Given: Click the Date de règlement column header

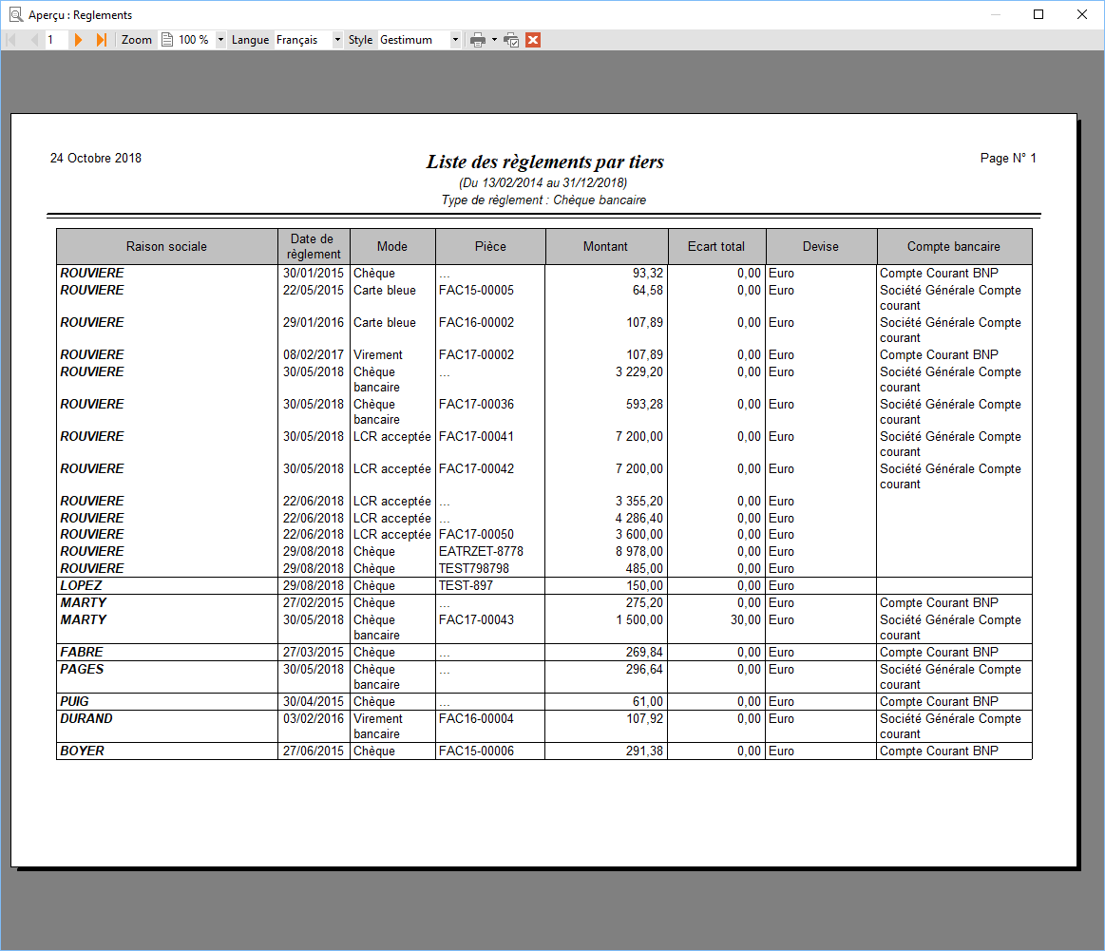Looking at the screenshot, I should point(314,247).
